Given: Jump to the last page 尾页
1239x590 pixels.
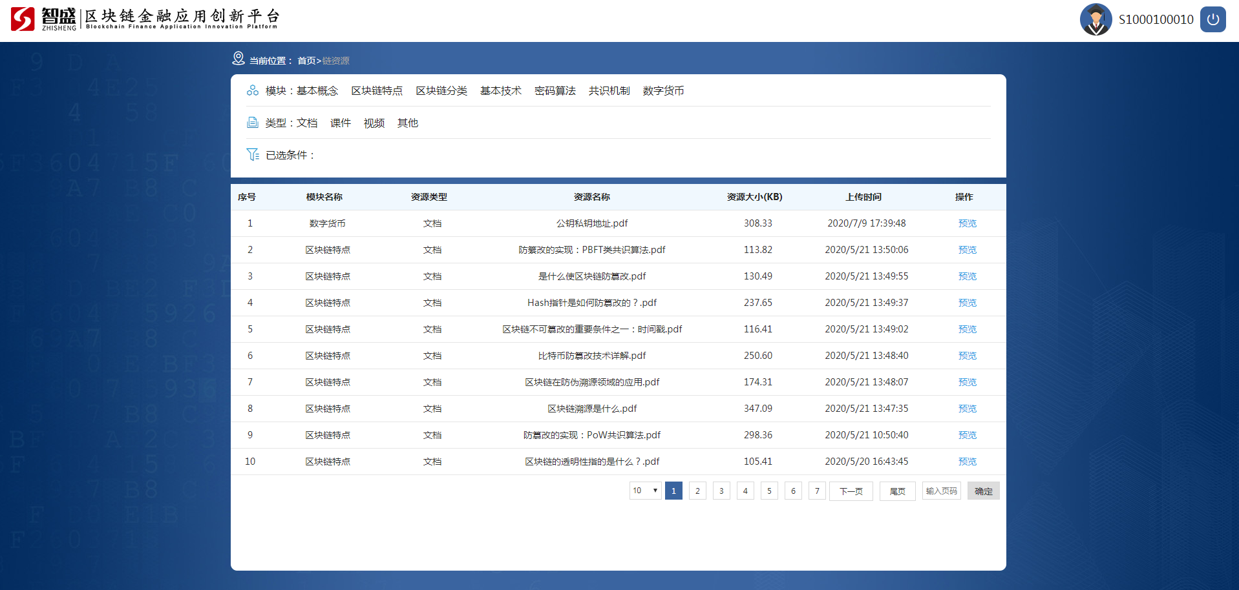Looking at the screenshot, I should point(897,491).
